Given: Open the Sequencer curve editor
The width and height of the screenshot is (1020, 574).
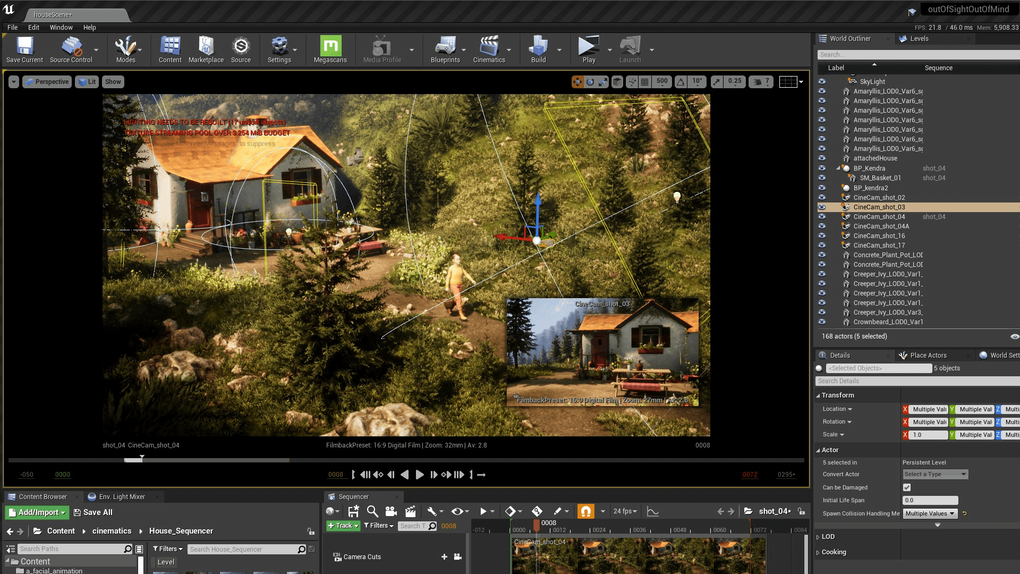Looking at the screenshot, I should pyautogui.click(x=652, y=511).
